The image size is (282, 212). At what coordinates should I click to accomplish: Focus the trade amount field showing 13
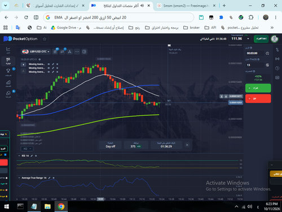(x=255, y=65)
